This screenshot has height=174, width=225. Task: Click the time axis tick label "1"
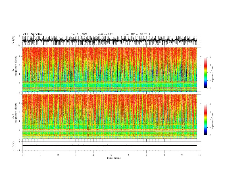pos(40,155)
